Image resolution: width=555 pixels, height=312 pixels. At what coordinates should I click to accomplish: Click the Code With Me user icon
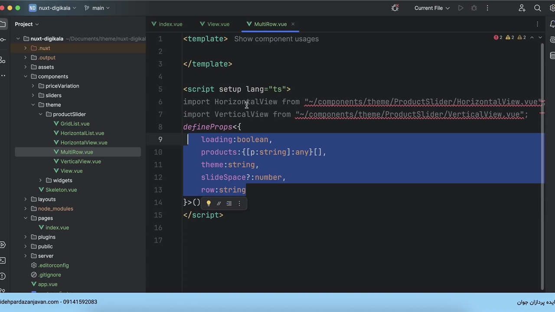pos(522,8)
